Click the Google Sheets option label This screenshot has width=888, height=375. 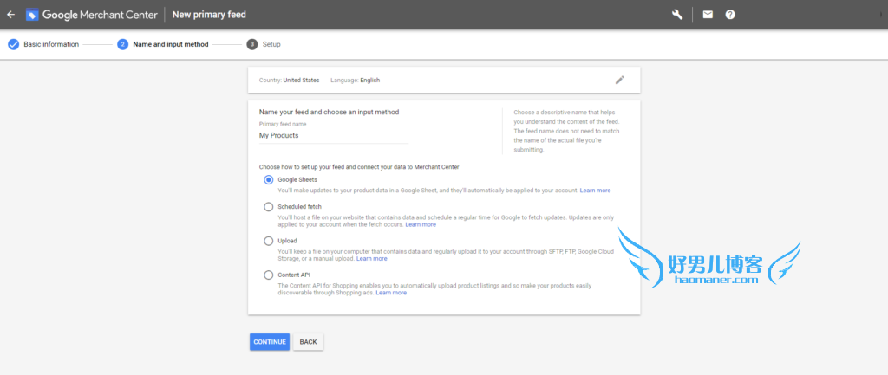point(297,180)
